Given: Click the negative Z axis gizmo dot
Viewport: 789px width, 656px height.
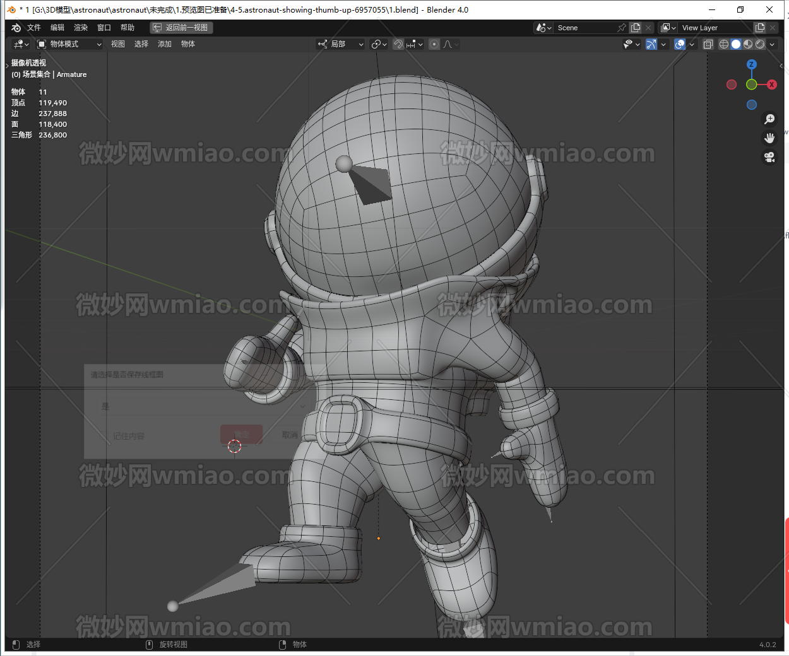Looking at the screenshot, I should tap(752, 105).
